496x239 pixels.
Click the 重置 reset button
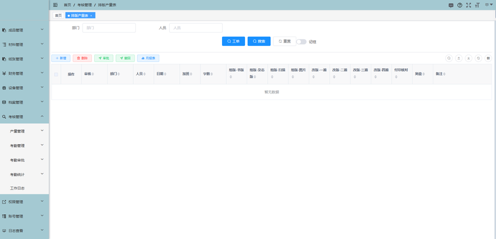click(285, 41)
